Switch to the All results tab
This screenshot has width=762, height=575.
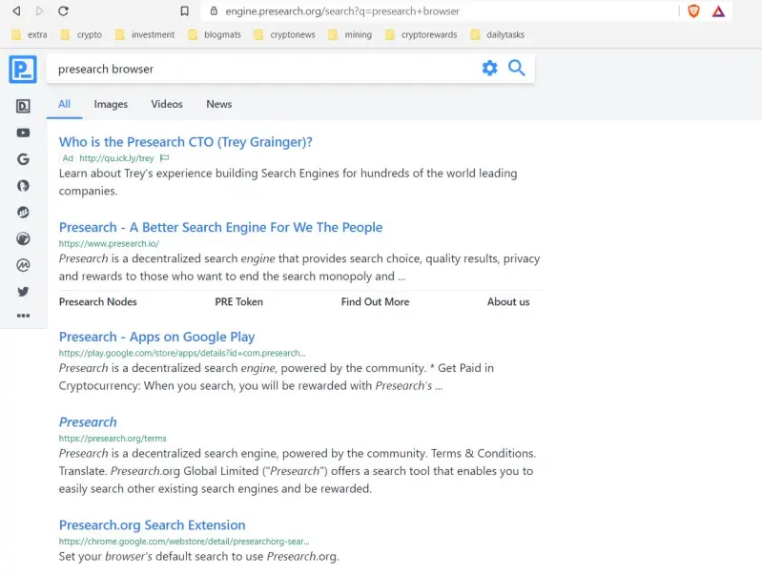[x=64, y=104]
